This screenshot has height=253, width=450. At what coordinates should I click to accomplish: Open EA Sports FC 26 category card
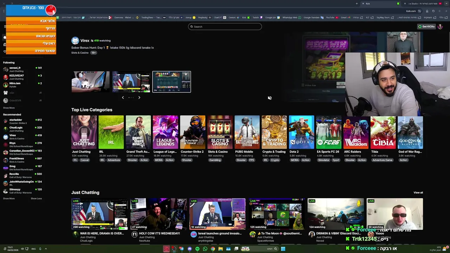tap(329, 132)
